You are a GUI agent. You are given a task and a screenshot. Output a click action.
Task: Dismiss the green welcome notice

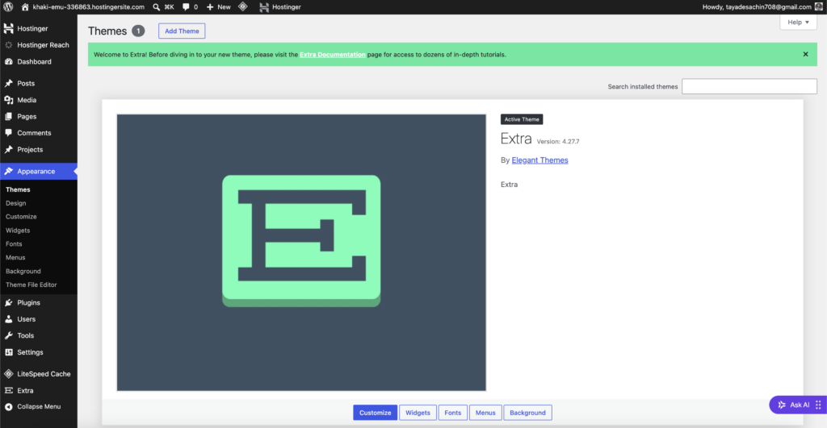click(x=805, y=54)
